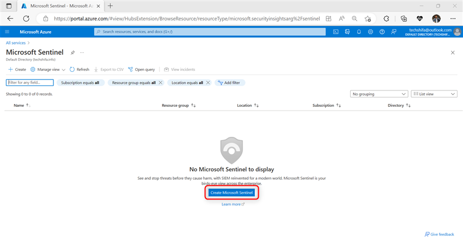View site information lock icon
Viewport: 463px width, 243px height.
45,19
